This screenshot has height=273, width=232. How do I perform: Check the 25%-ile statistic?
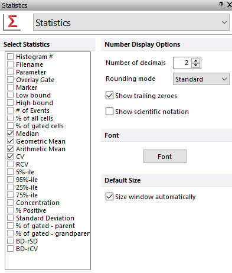click(10, 187)
